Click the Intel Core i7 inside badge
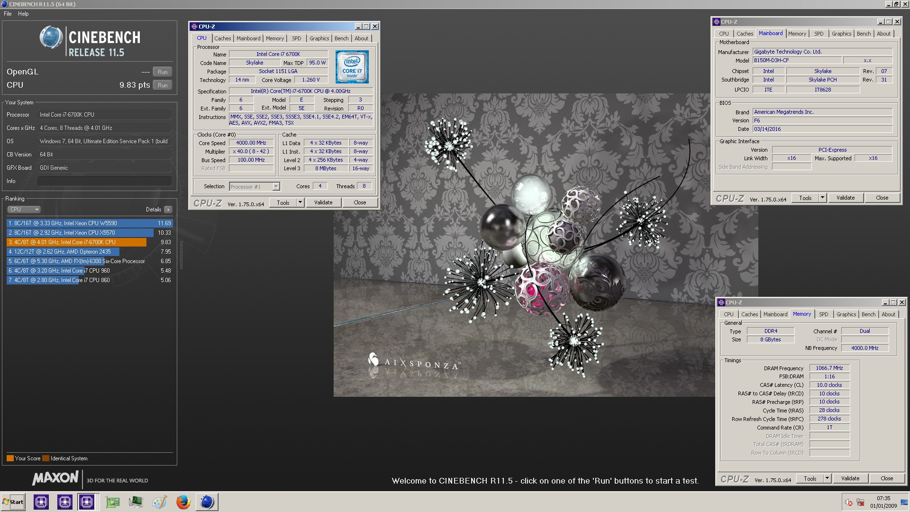The image size is (910, 512). click(x=352, y=67)
